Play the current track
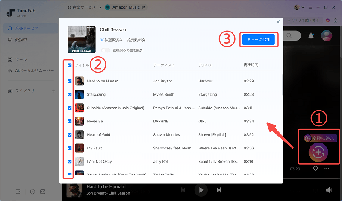The image size is (342, 201). (201, 190)
